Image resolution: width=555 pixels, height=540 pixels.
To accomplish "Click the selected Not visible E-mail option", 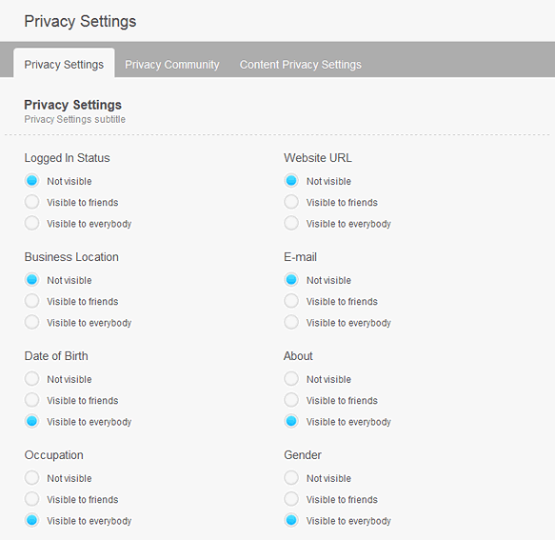I will point(291,280).
